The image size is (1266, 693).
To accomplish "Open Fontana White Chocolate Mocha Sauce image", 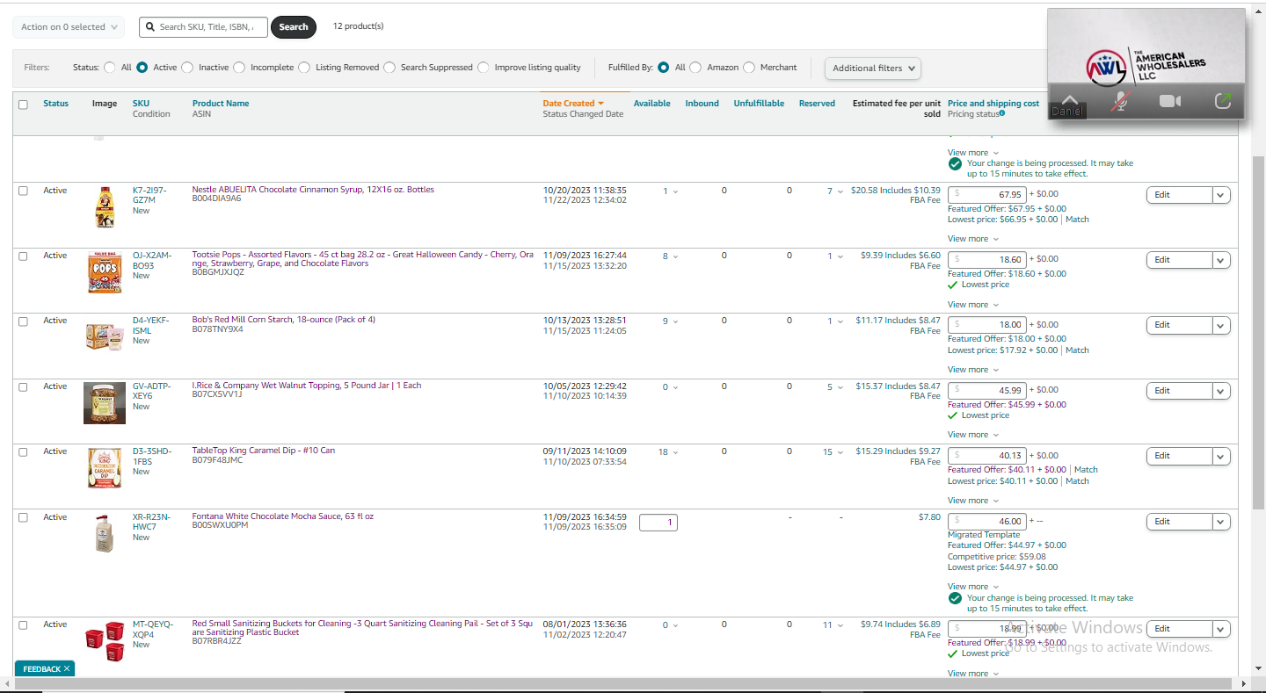I will click(x=105, y=533).
